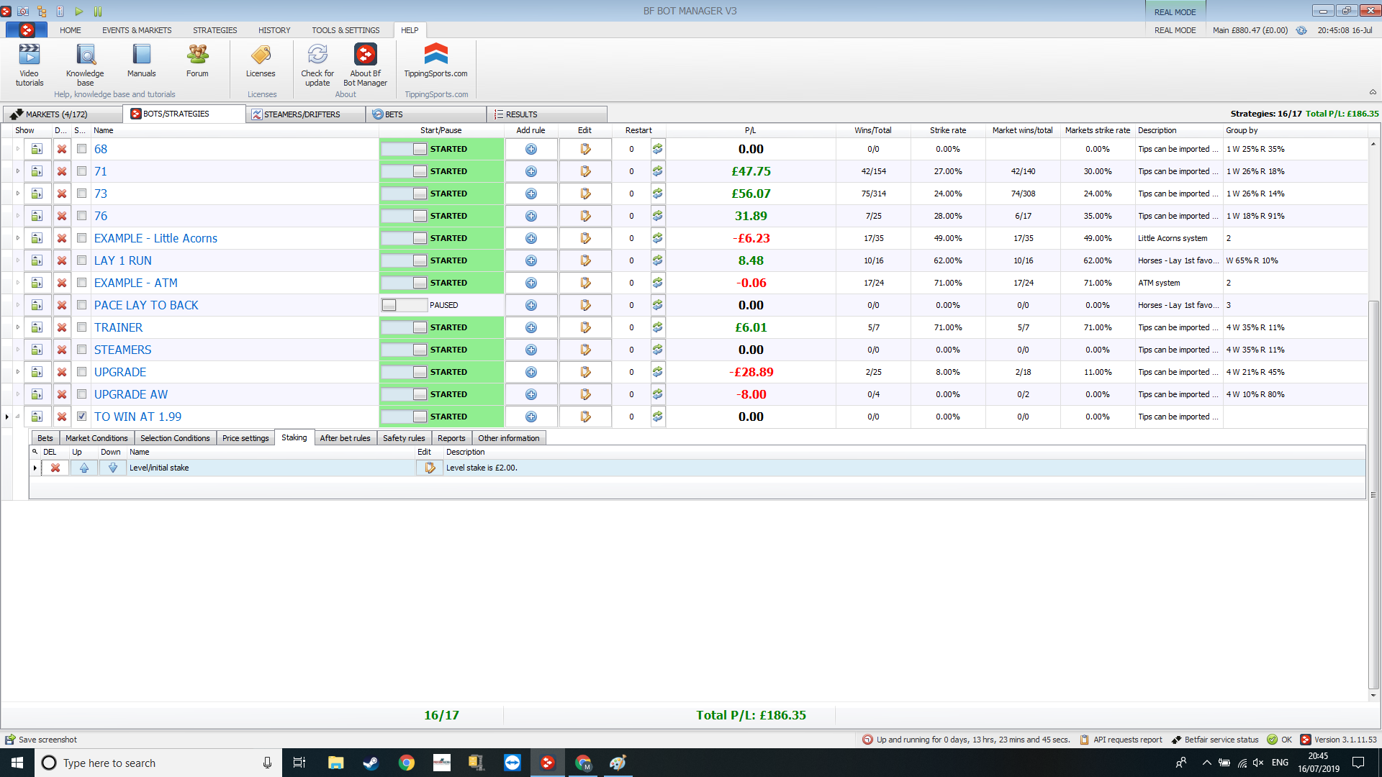Edit the Level/initial stake rule

pyautogui.click(x=430, y=468)
